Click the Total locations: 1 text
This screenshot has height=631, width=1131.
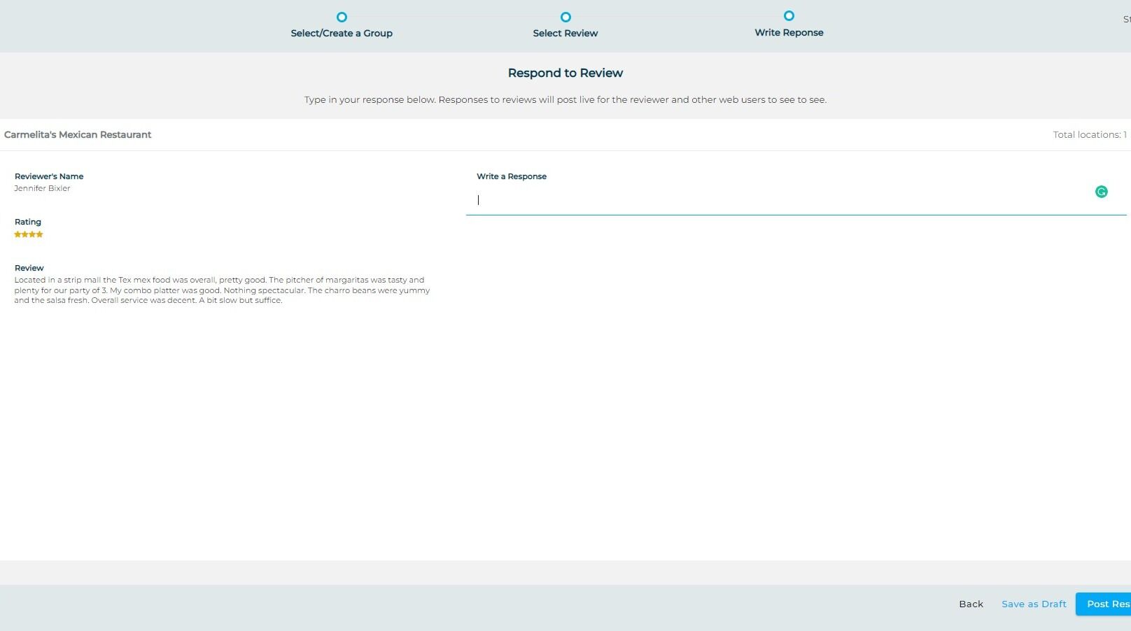1090,134
